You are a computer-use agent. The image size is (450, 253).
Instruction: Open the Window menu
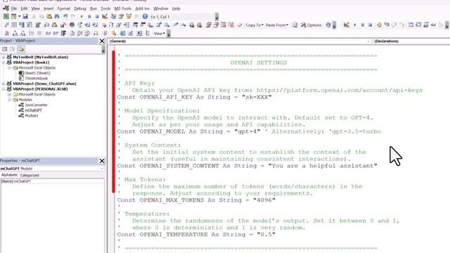(x=161, y=8)
